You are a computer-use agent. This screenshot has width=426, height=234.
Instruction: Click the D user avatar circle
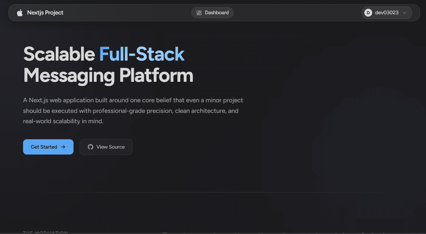[368, 13]
